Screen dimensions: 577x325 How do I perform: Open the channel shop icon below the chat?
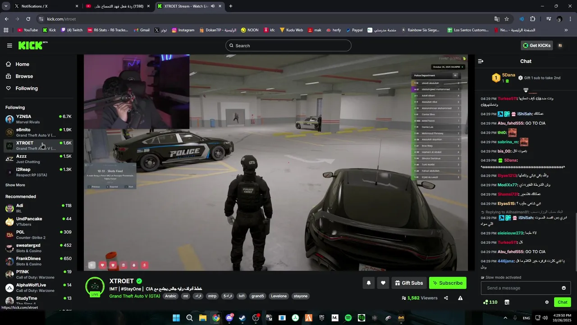point(507,302)
